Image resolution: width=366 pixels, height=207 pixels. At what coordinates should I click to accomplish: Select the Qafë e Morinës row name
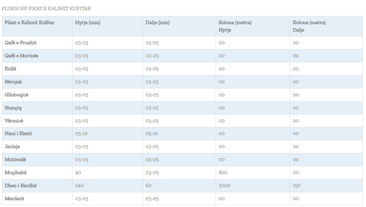[21, 56]
